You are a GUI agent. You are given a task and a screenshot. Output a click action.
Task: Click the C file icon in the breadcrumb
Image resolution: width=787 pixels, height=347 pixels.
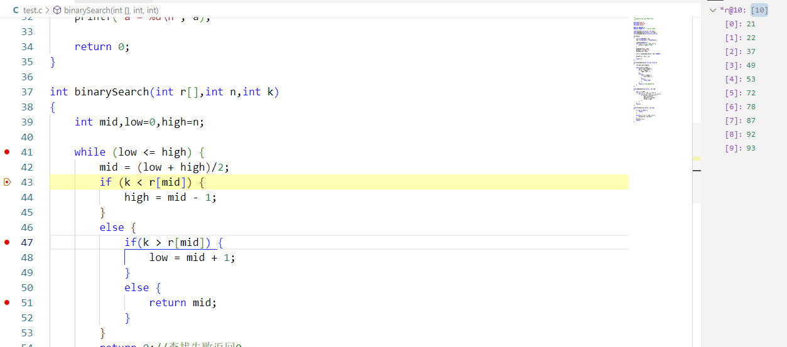[x=16, y=11]
